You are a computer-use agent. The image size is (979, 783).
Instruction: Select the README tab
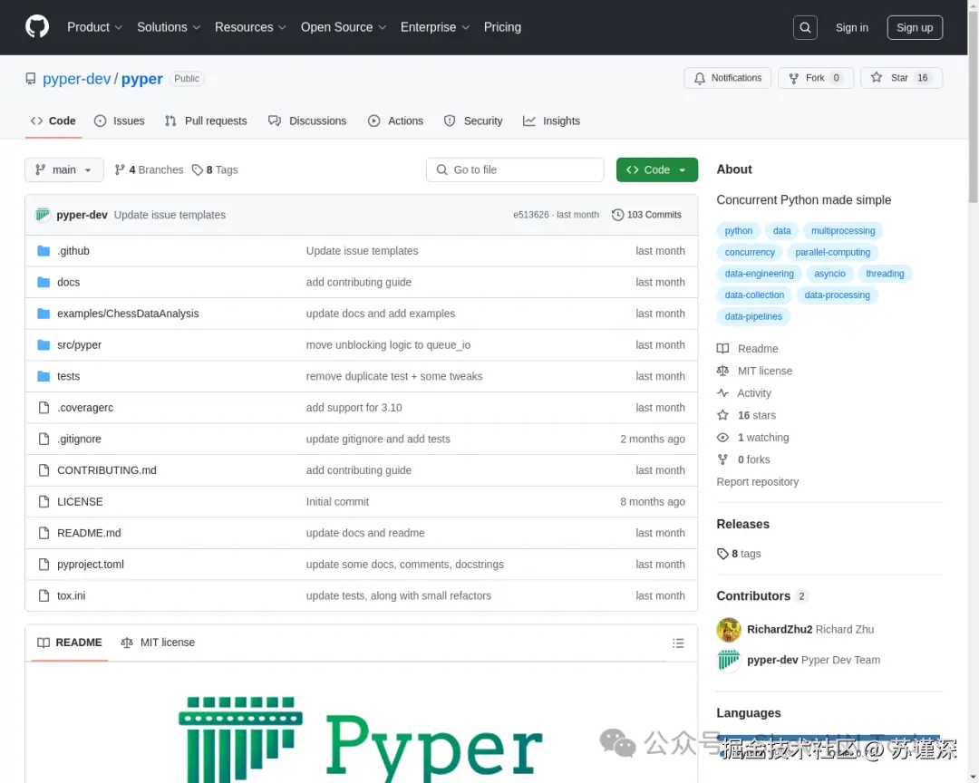tap(69, 643)
